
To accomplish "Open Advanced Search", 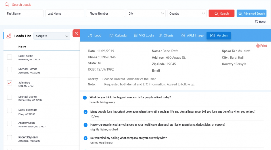I will pyautogui.click(x=251, y=14).
